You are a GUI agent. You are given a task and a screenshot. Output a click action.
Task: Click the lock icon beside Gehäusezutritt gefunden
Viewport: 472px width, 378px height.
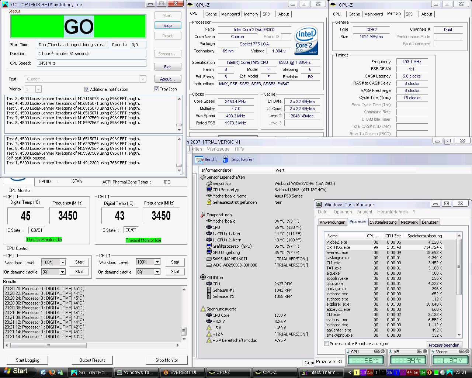pos(209,202)
